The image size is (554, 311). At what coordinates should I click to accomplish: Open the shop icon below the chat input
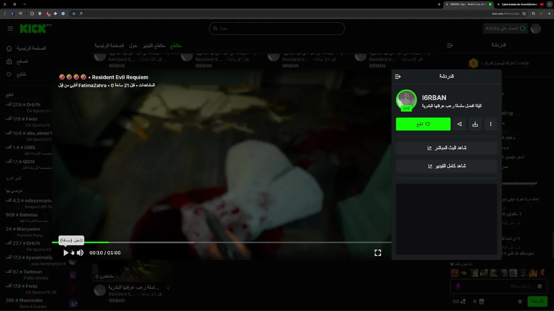(x=482, y=301)
